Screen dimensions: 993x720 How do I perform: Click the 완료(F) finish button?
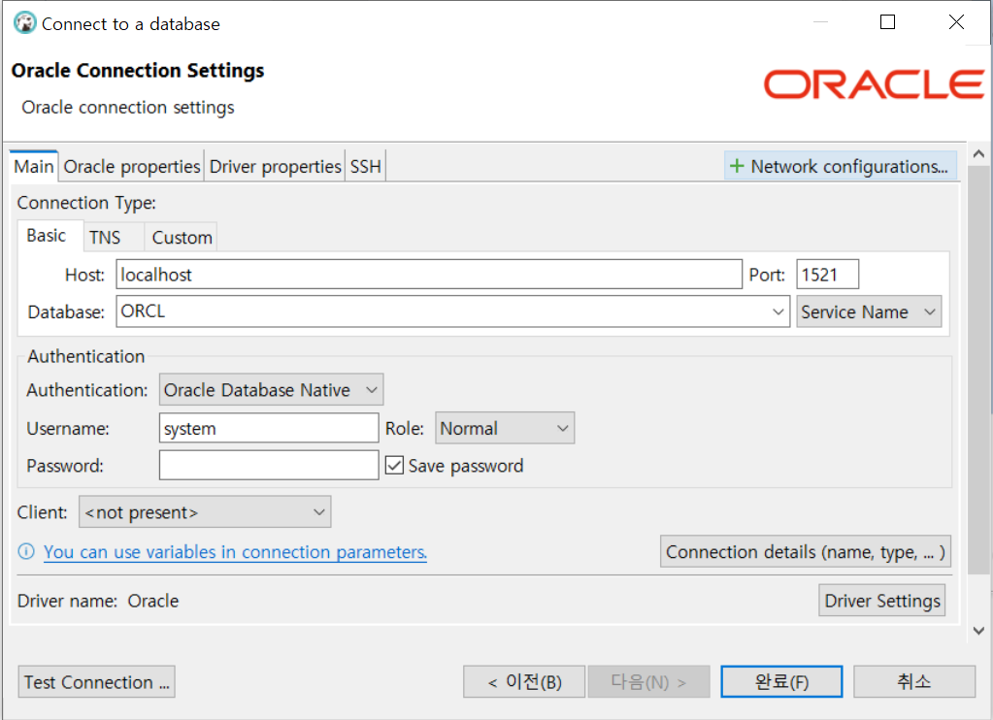(781, 681)
